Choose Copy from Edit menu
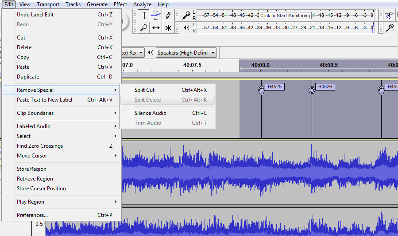The image size is (398, 236). pos(61,57)
